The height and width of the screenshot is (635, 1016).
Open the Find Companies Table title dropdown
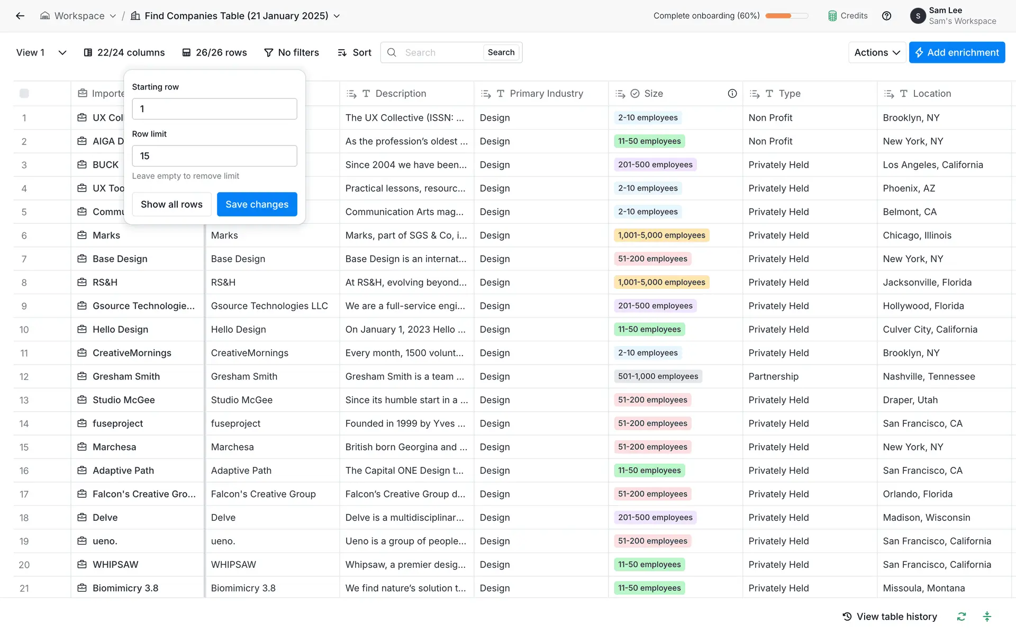(x=337, y=16)
